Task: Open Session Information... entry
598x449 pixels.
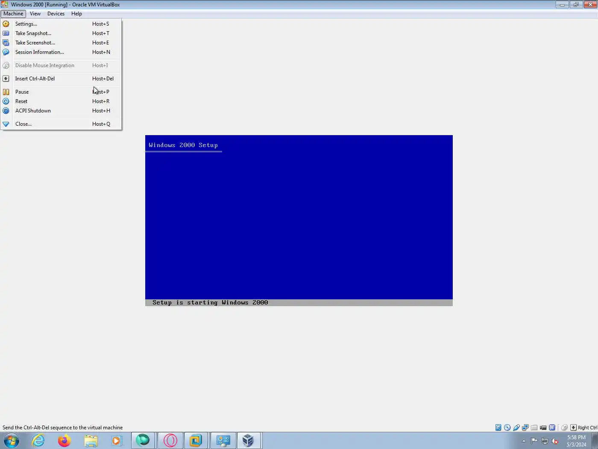Action: pyautogui.click(x=61, y=52)
